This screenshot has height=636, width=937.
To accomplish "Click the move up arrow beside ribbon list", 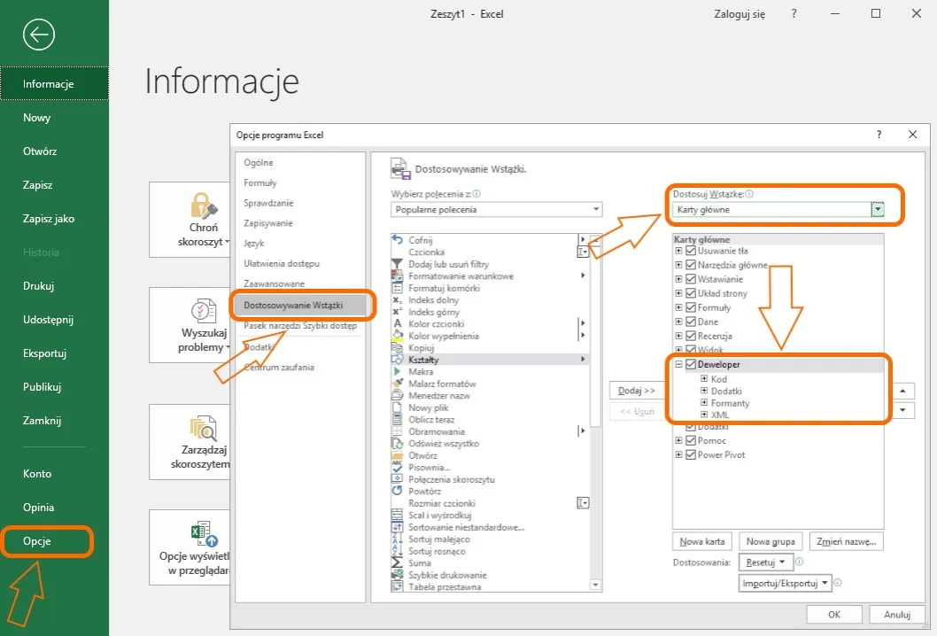I will 902,391.
